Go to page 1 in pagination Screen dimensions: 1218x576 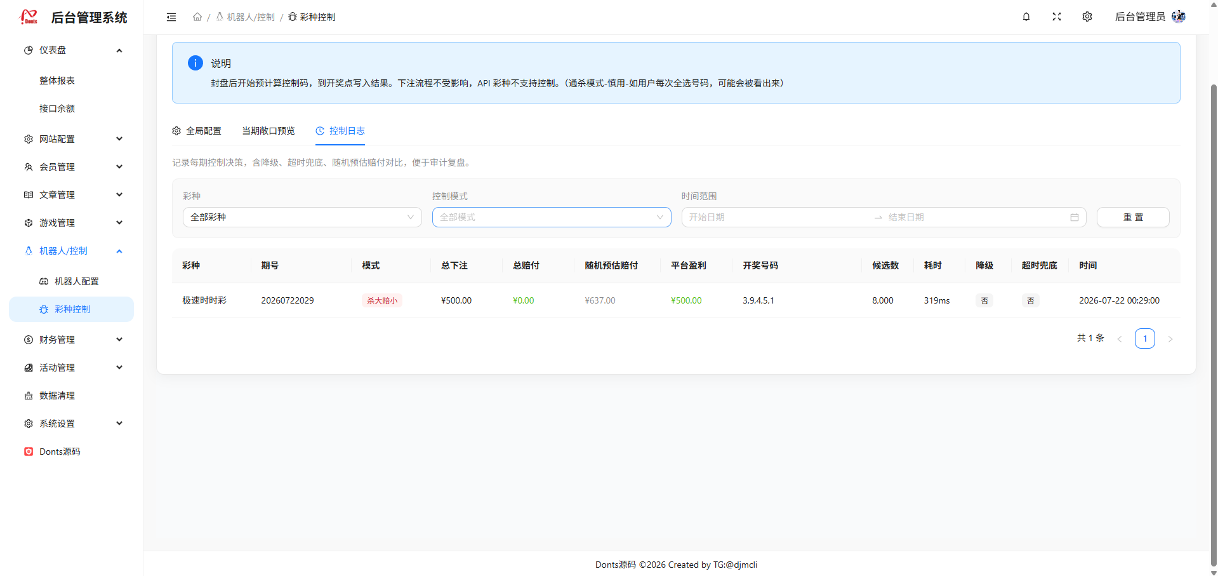click(x=1145, y=338)
